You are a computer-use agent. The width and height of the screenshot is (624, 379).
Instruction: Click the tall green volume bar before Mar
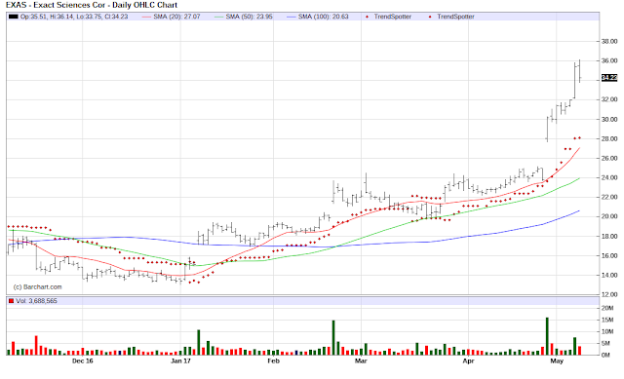[333, 338]
